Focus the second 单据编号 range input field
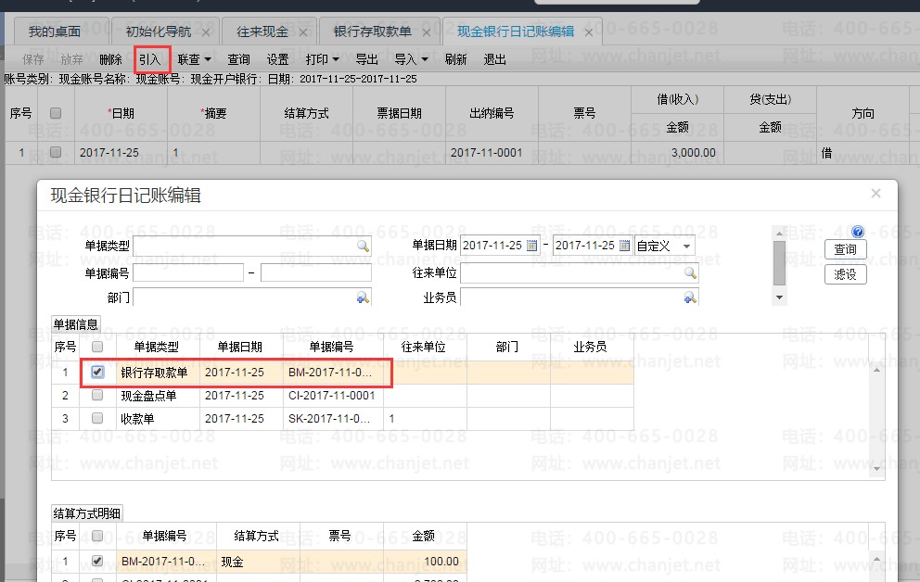Screen dimensions: 920x582 (x=316, y=272)
